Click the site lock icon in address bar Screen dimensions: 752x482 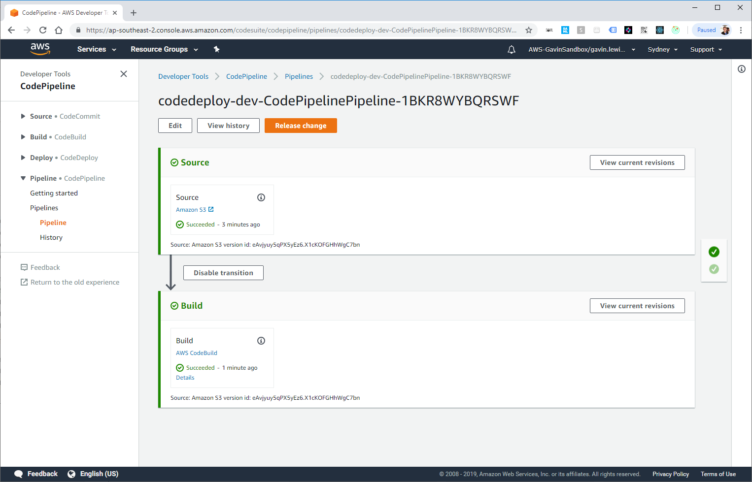click(78, 30)
